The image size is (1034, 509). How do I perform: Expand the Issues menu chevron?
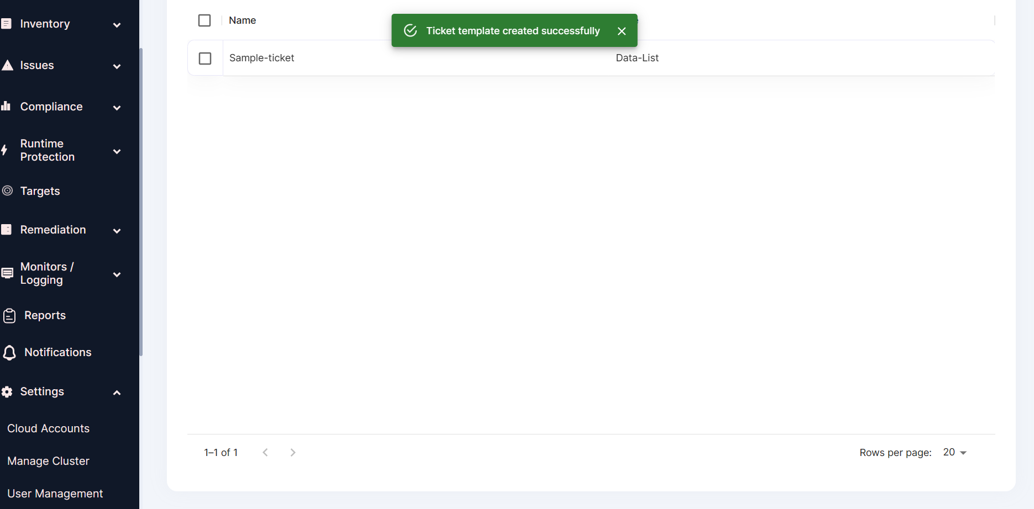117,66
